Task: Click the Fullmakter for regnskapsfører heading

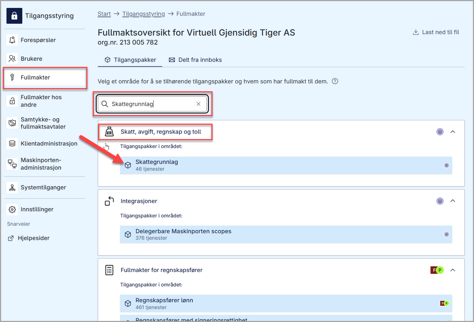Action: 161,270
